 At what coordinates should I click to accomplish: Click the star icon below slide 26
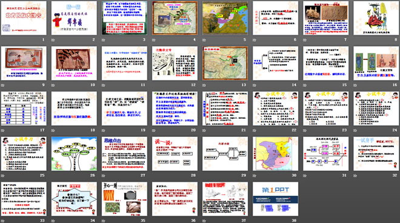pos(53,176)
